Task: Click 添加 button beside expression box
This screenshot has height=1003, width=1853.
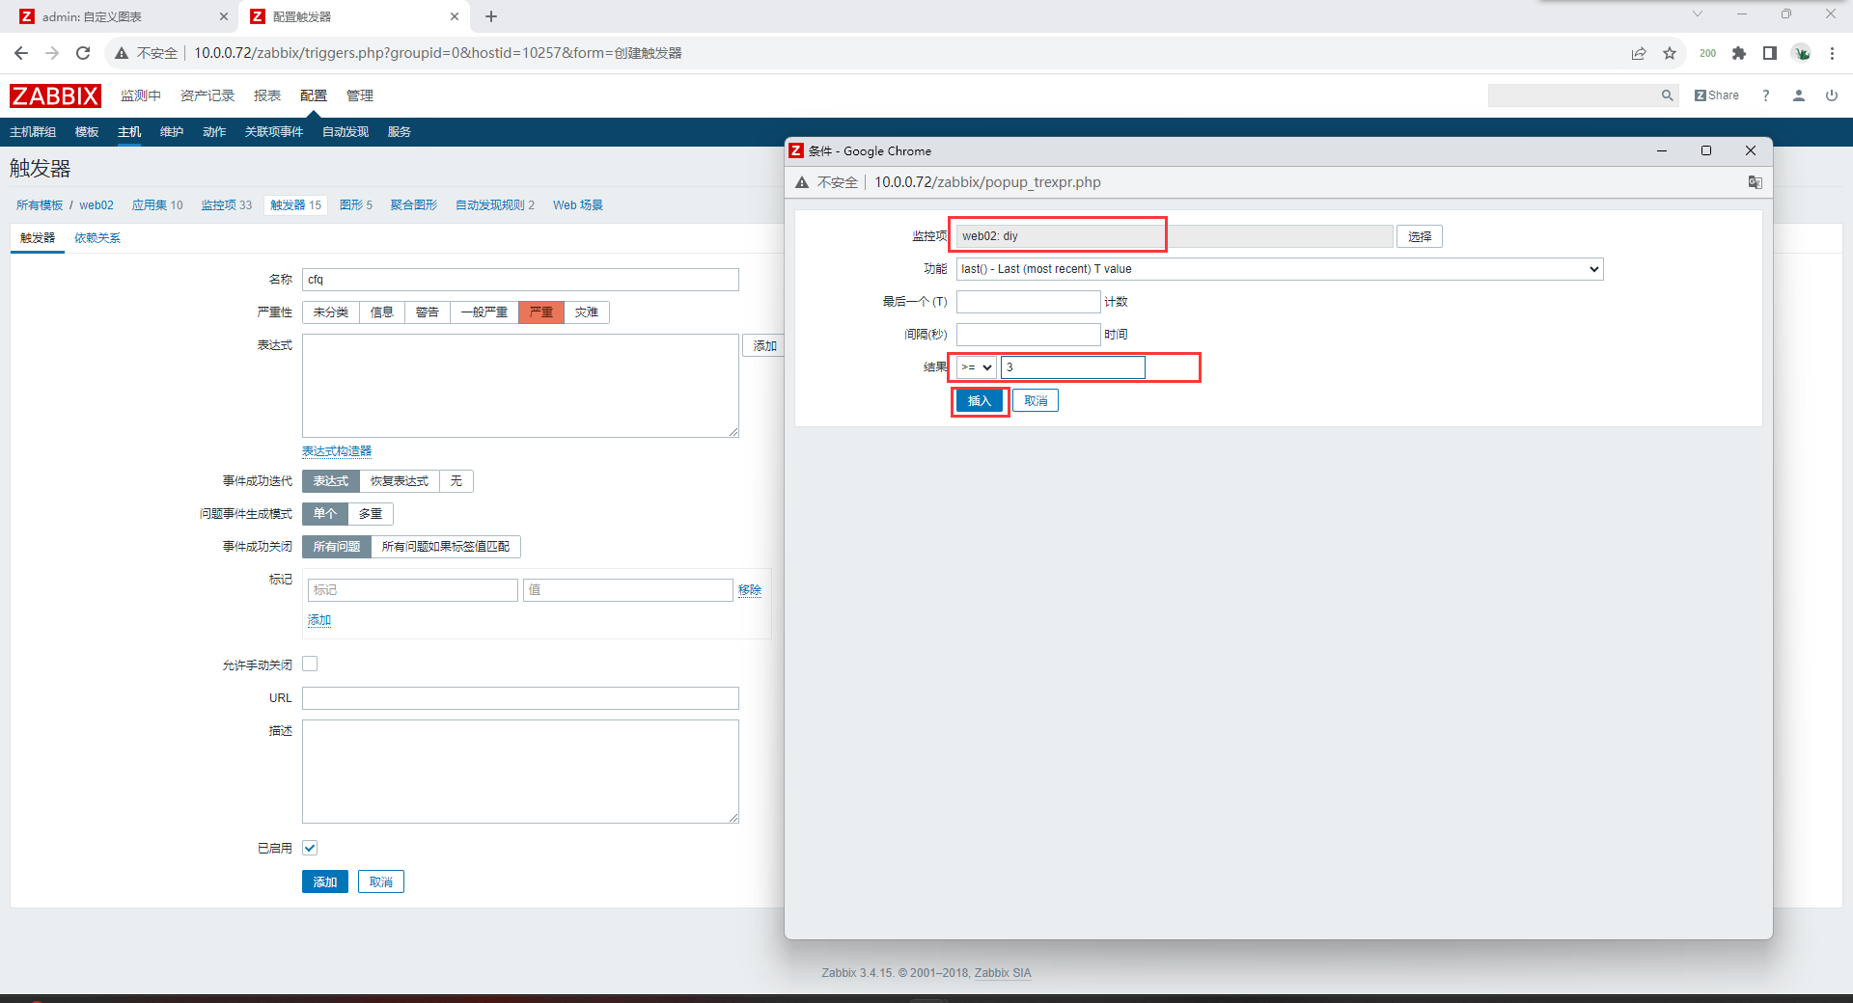Action: click(x=764, y=346)
